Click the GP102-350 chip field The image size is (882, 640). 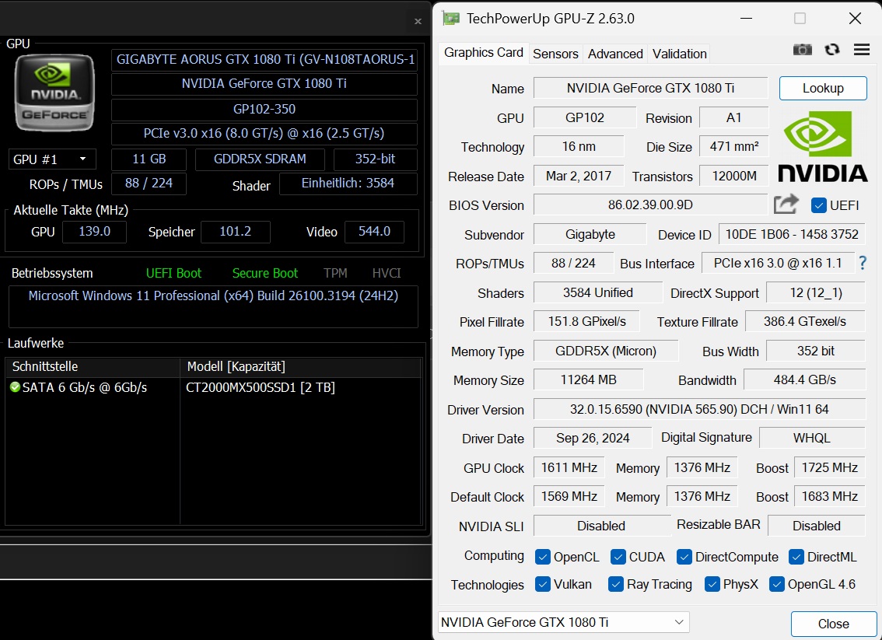(x=264, y=109)
